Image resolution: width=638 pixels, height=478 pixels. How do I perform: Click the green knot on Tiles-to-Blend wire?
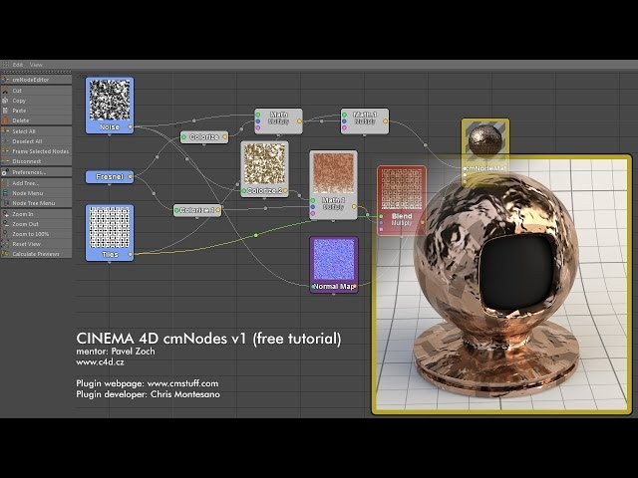(256, 235)
